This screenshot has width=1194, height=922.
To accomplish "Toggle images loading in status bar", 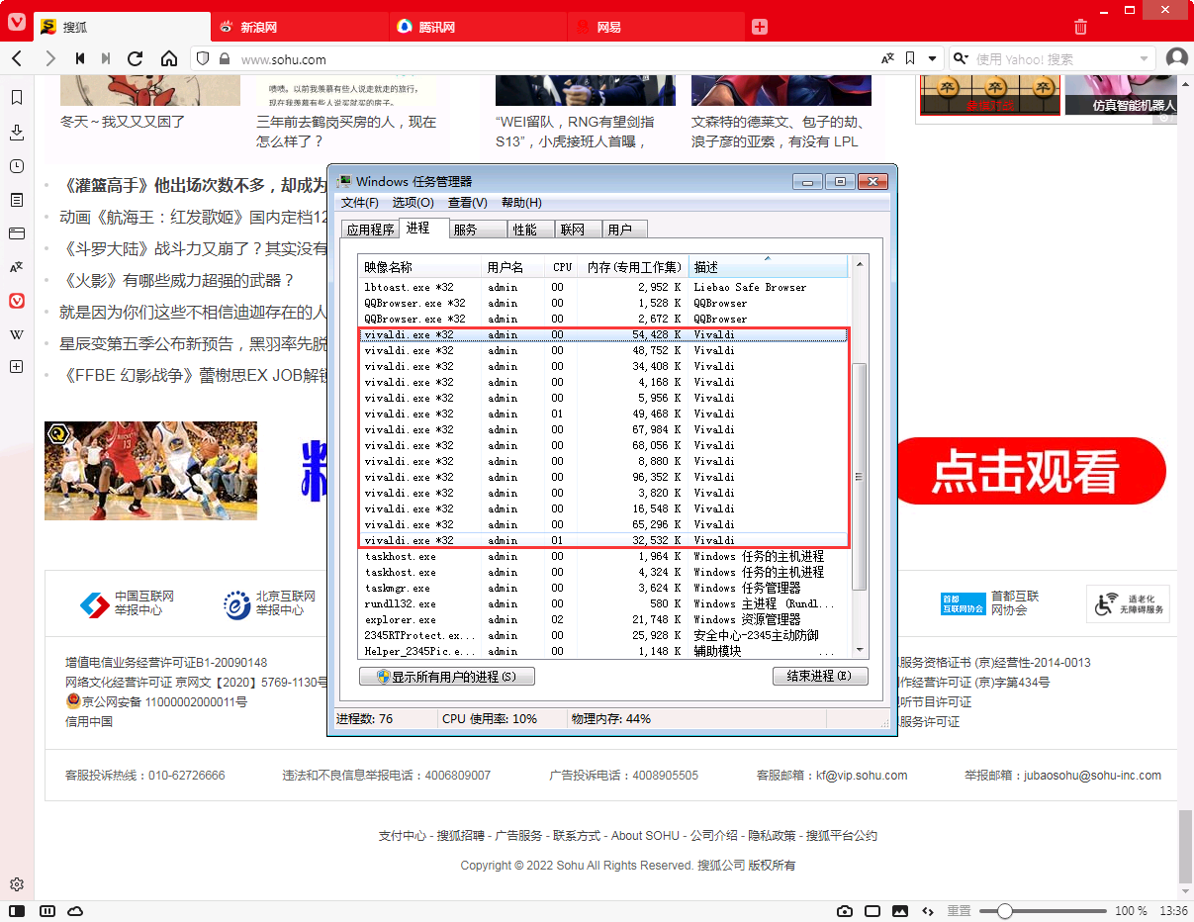I will [x=900, y=911].
